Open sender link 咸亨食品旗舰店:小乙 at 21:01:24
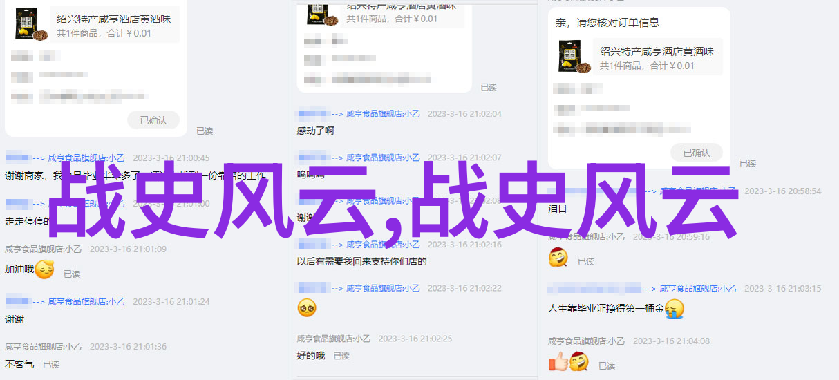The height and width of the screenshot is (380, 839). pyautogui.click(x=87, y=302)
